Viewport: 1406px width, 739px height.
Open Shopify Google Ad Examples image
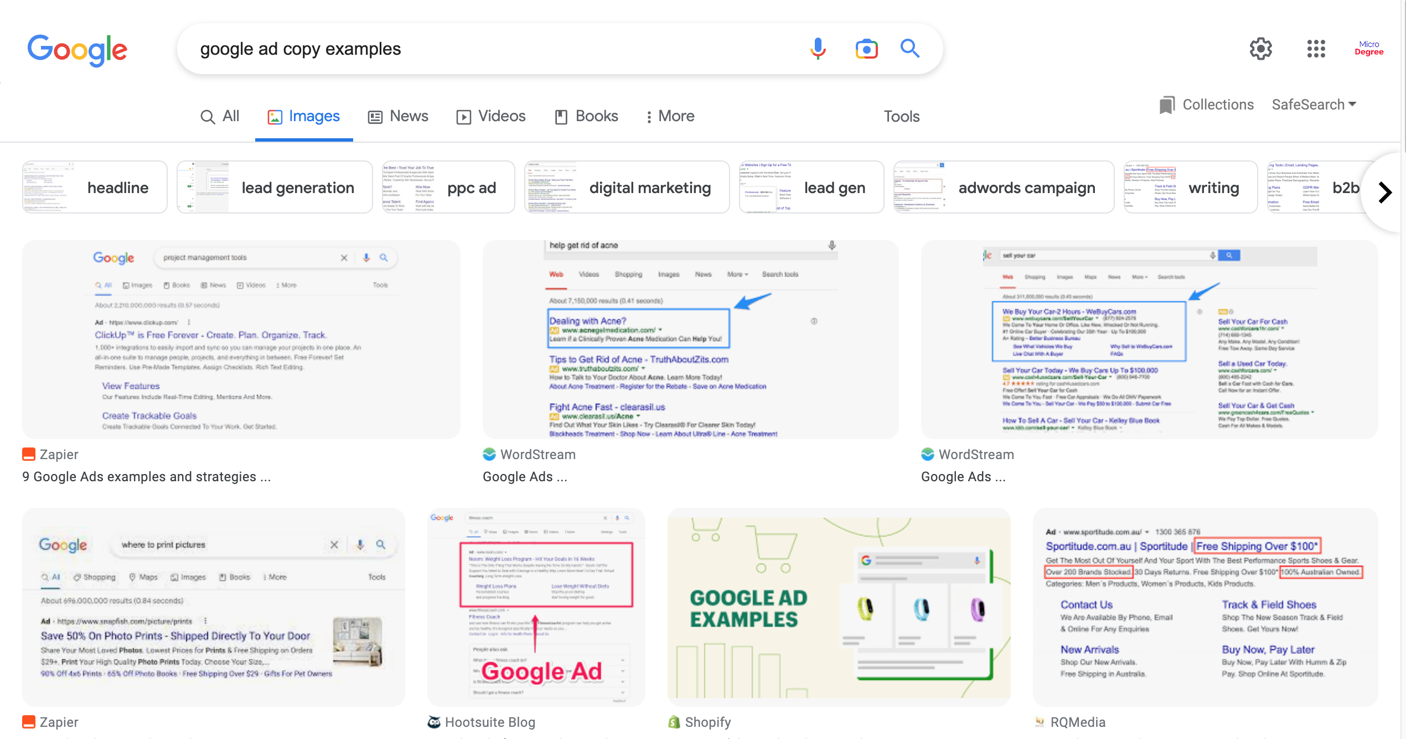click(839, 607)
